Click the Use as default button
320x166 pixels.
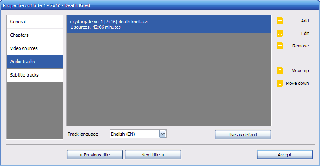point(243,135)
